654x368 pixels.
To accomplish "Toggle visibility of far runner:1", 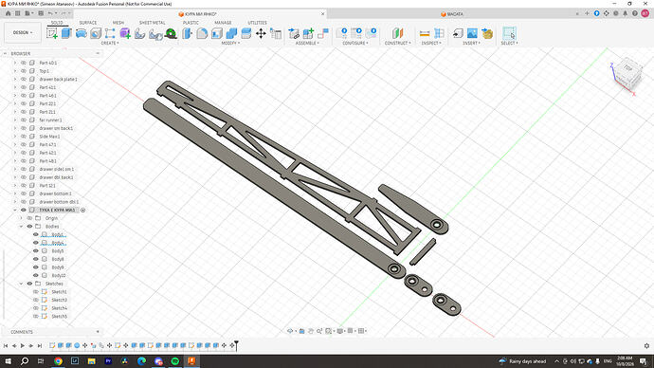I will tap(24, 120).
